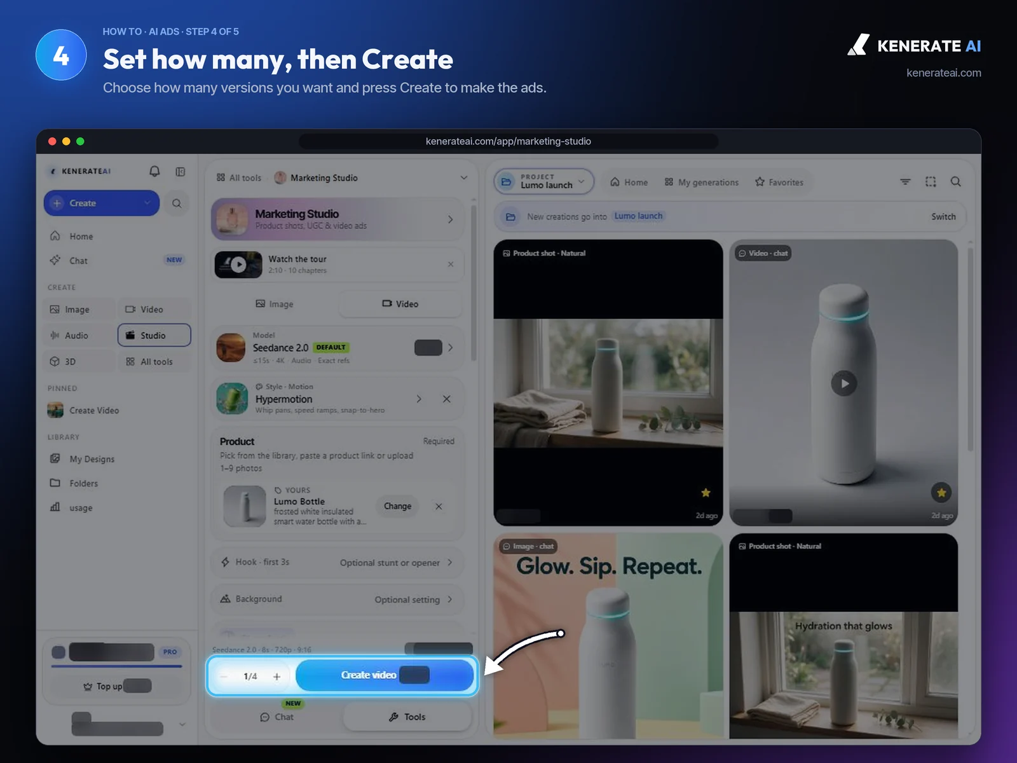
Task: Open All tools in sidebar grid
Action: 154,362
